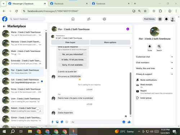
Task: Expand Chat members section
Action: pos(154,63)
